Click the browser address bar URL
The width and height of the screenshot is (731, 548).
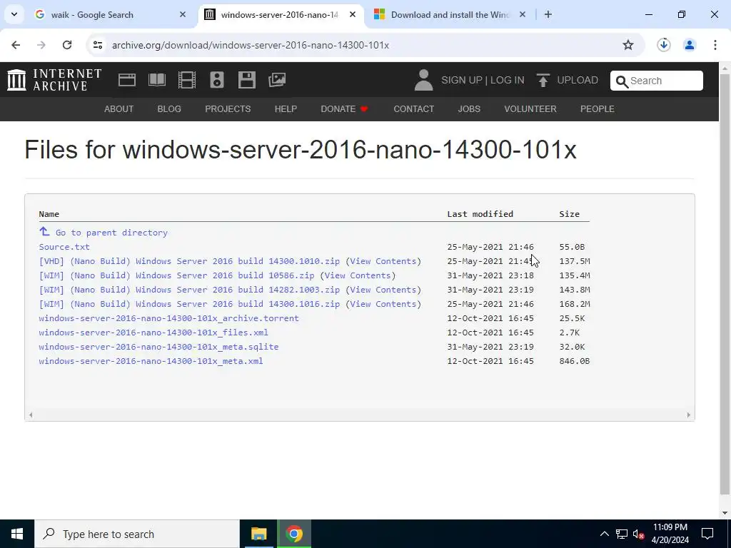click(x=251, y=45)
